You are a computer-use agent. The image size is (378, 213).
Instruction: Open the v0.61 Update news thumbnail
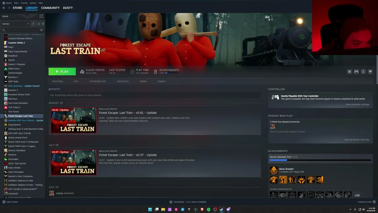pos(74,120)
